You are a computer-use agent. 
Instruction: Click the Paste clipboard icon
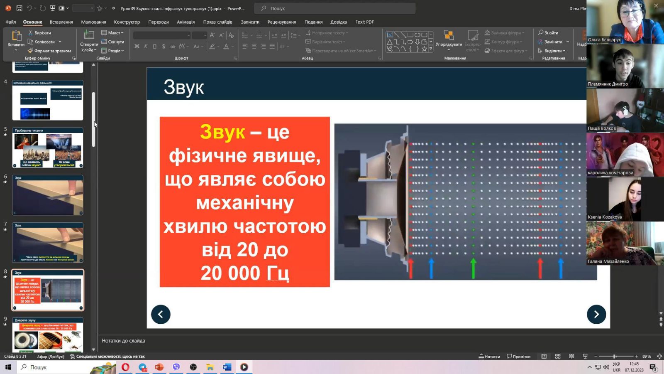point(16,36)
